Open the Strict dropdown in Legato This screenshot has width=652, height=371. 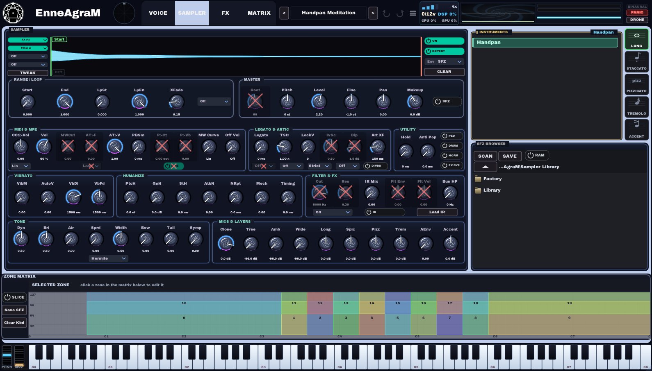pos(319,166)
